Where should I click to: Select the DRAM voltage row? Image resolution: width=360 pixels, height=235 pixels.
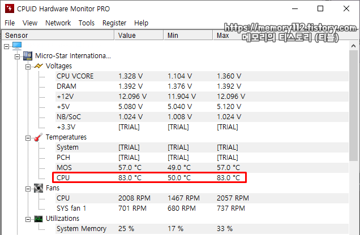(202, 86)
